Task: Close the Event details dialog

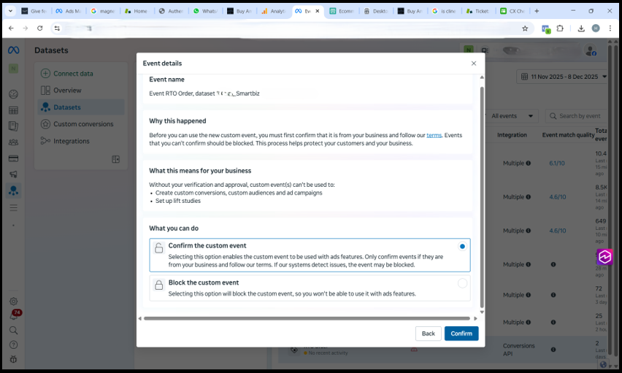Action: click(x=474, y=64)
